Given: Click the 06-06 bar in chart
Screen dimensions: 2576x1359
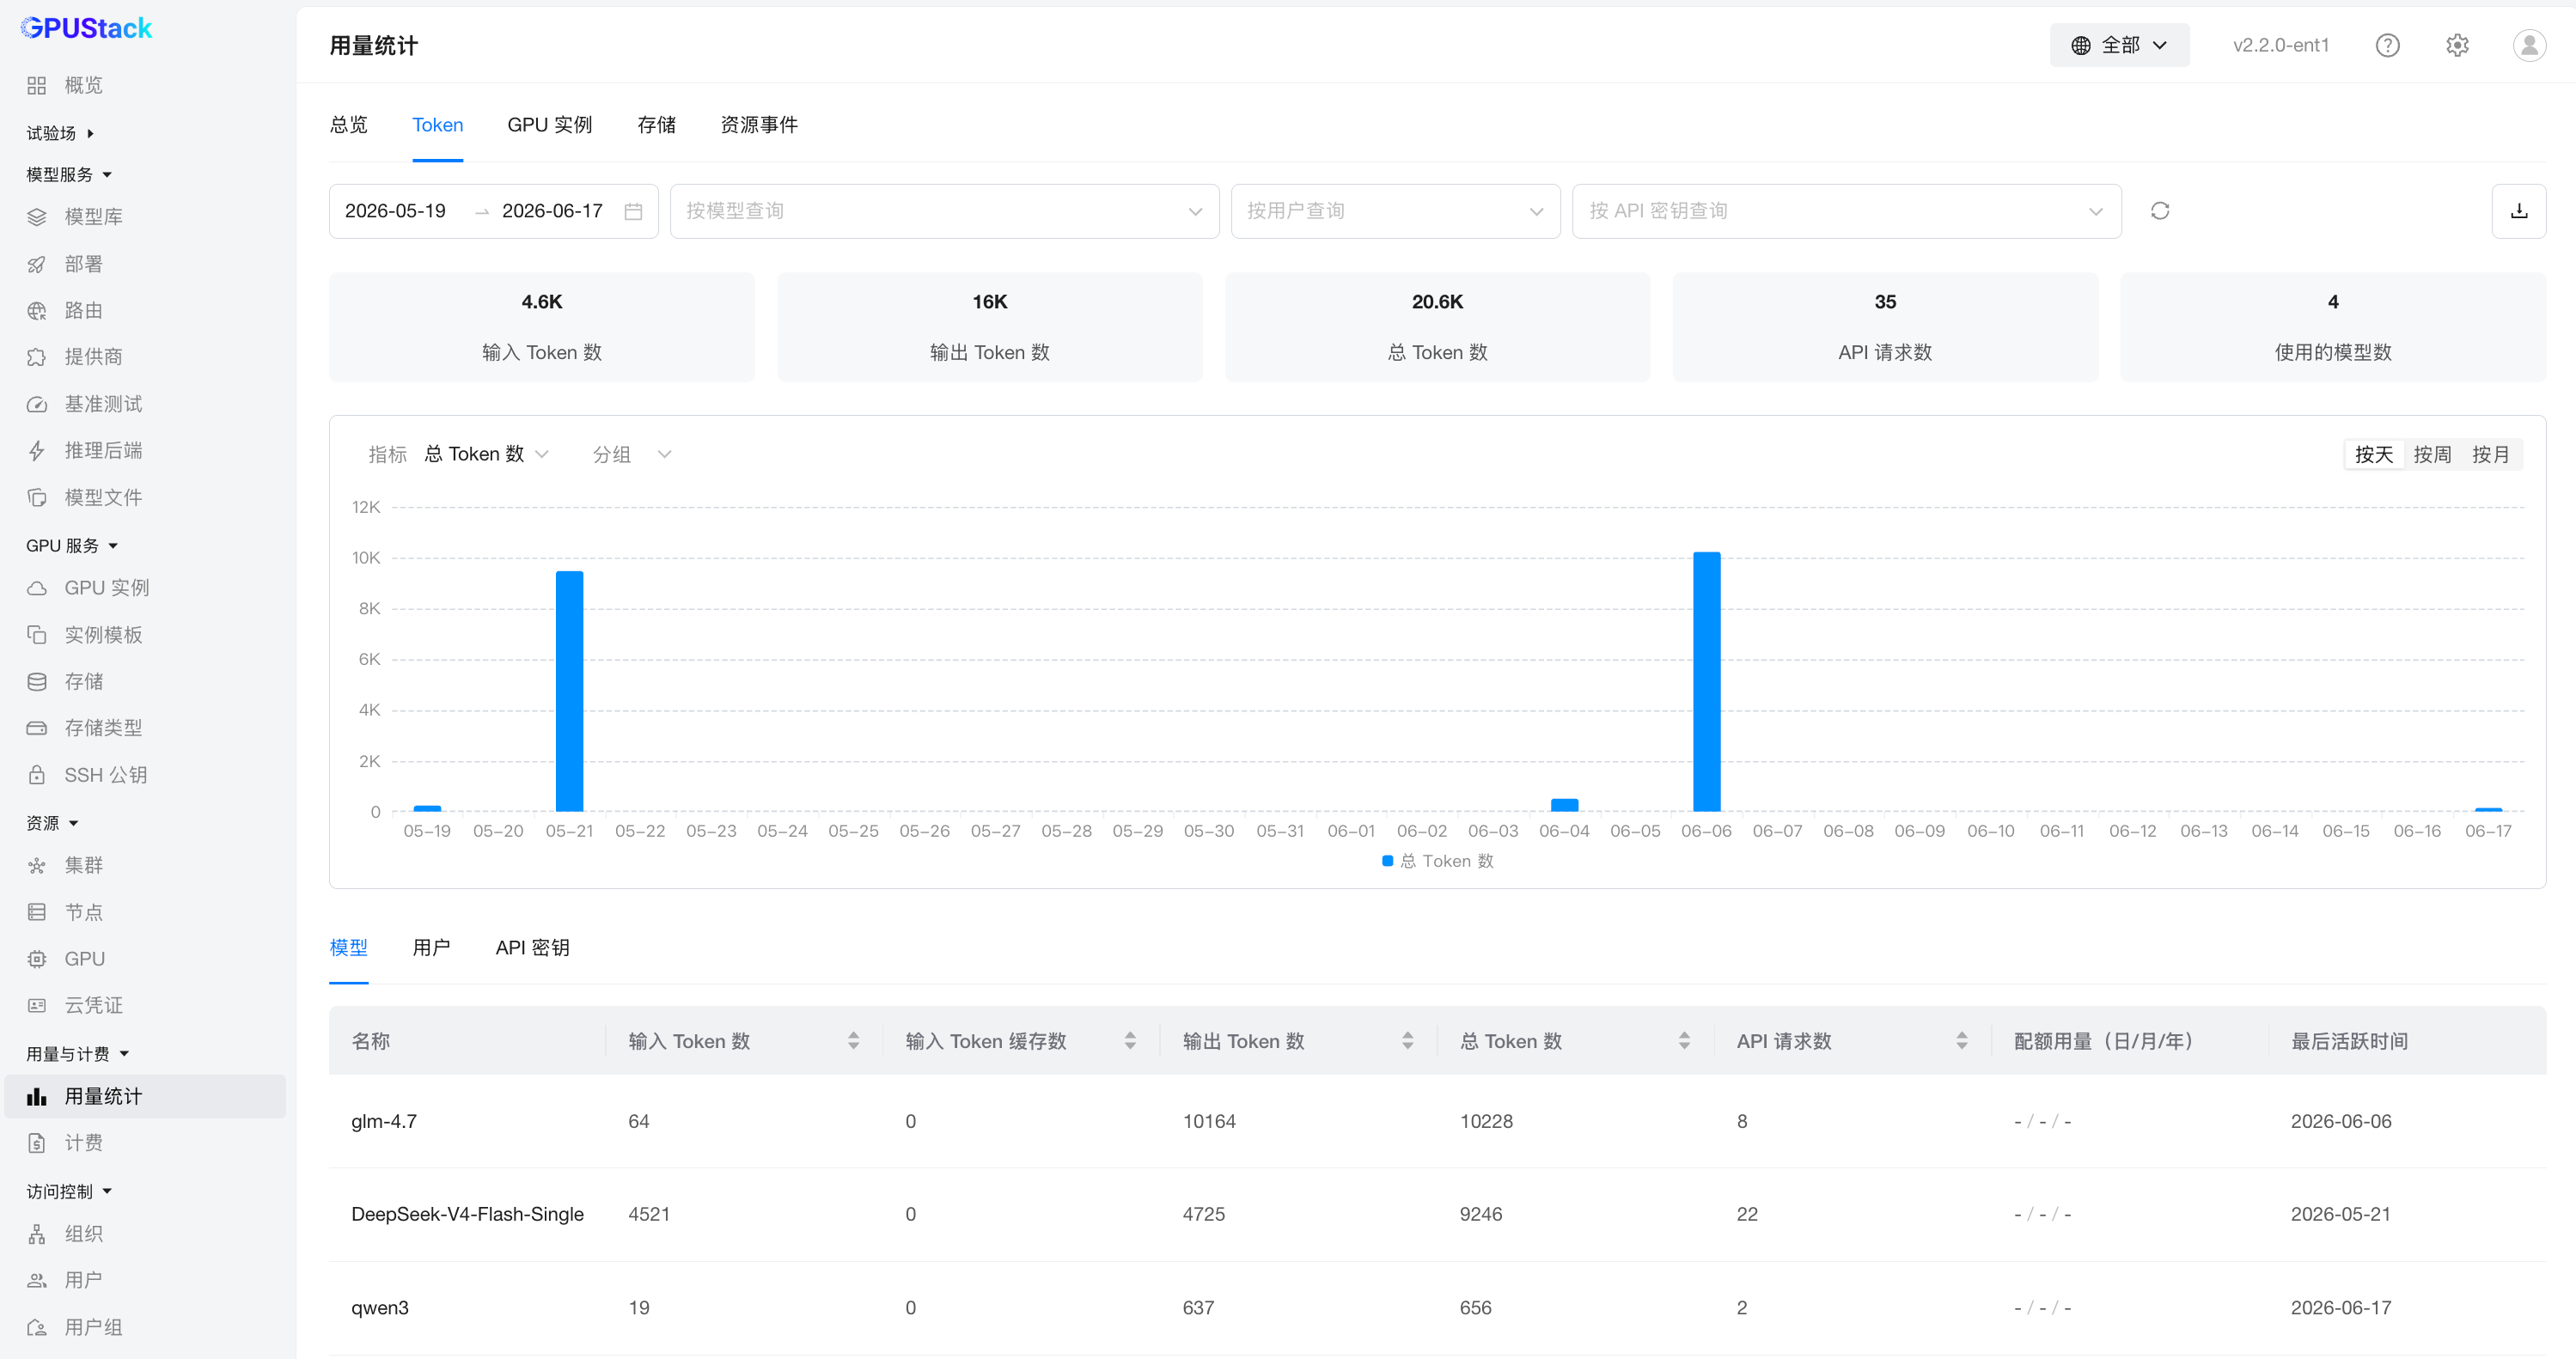Looking at the screenshot, I should tap(1706, 681).
